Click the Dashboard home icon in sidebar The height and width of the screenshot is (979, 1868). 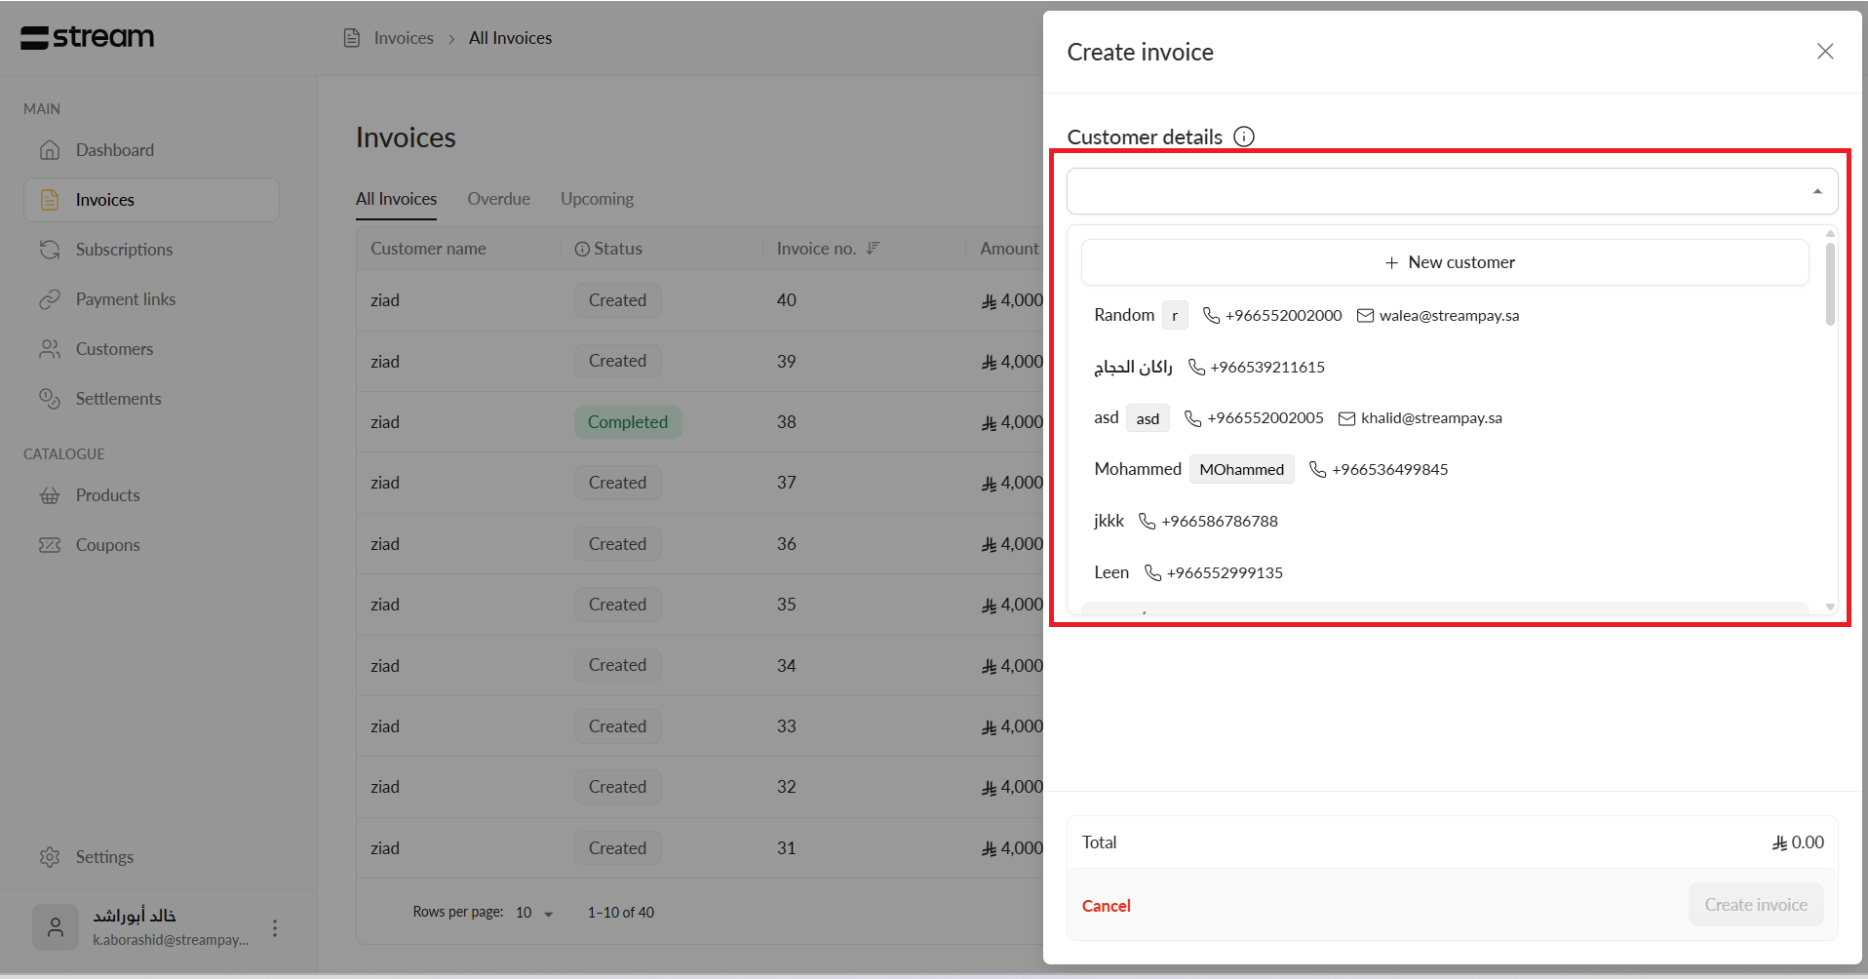point(50,150)
